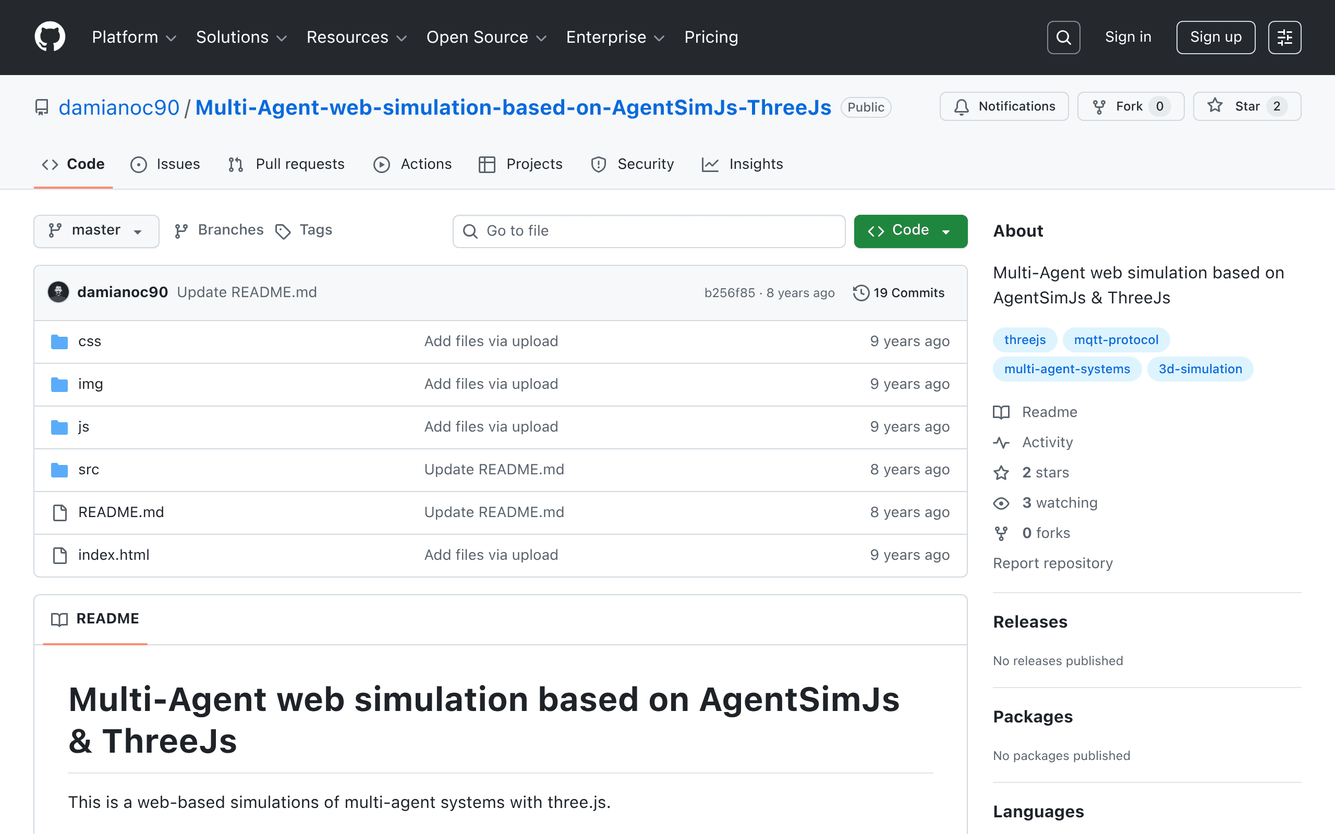The width and height of the screenshot is (1335, 834).
Task: Expand the Open Source menu
Action: (x=486, y=37)
